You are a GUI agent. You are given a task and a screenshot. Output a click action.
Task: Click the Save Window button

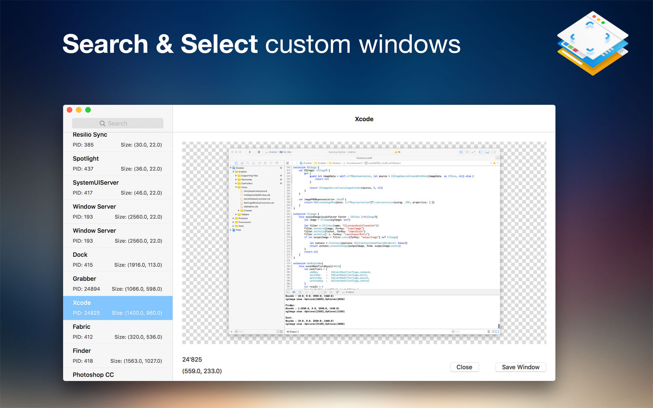pyautogui.click(x=521, y=367)
